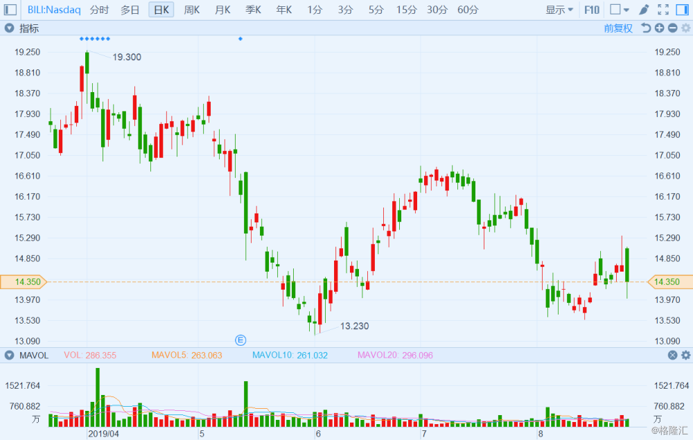Image resolution: width=693 pixels, height=440 pixels.
Task: Select the paintbrush drawing tool
Action: pyautogui.click(x=644, y=10)
